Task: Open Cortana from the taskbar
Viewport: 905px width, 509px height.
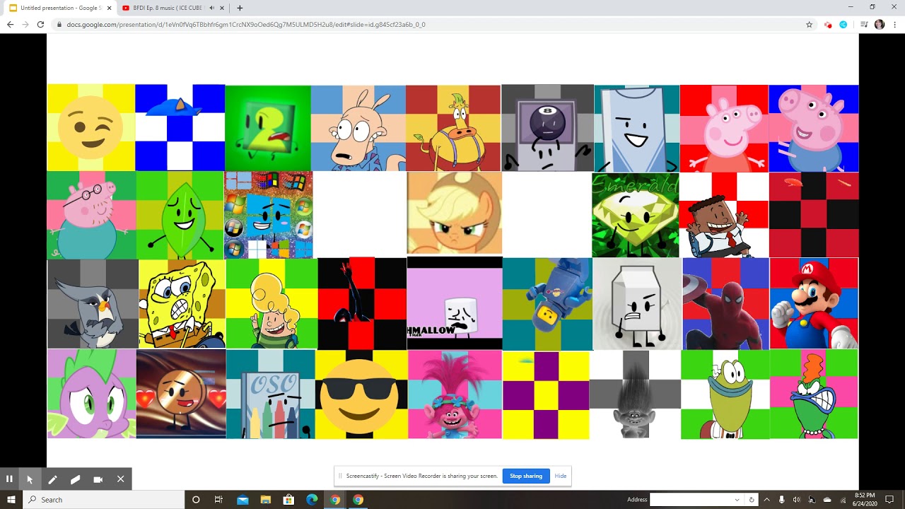Action: [x=196, y=499]
